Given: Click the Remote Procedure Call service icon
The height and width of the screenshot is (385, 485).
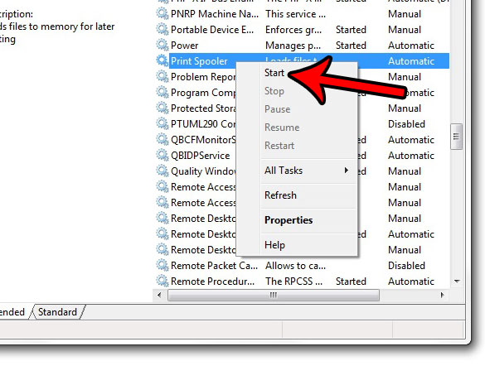Looking at the screenshot, I should click(x=162, y=281).
